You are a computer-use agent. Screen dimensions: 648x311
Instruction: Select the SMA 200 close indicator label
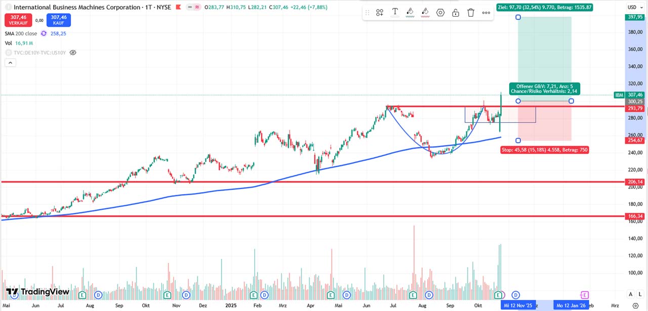point(21,33)
